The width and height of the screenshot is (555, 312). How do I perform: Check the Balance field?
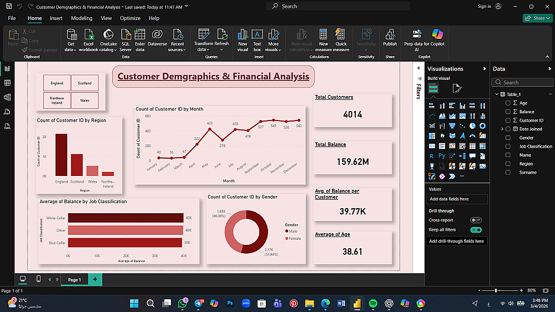508,112
